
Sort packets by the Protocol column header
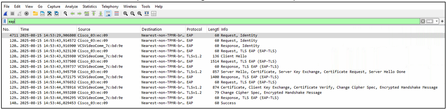194,30
